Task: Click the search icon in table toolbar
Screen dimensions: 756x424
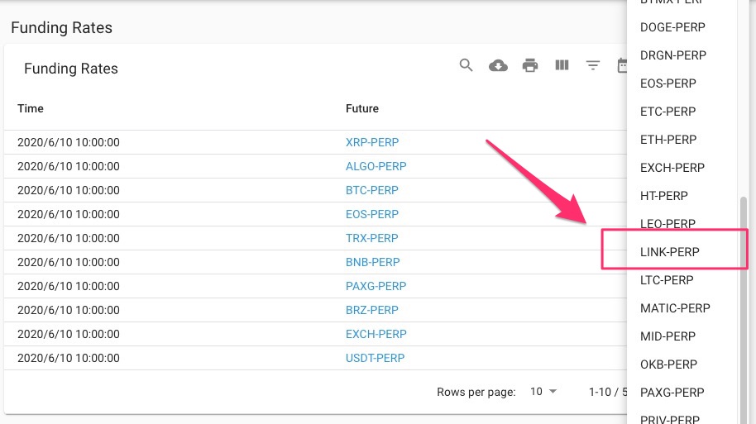Action: click(x=467, y=65)
